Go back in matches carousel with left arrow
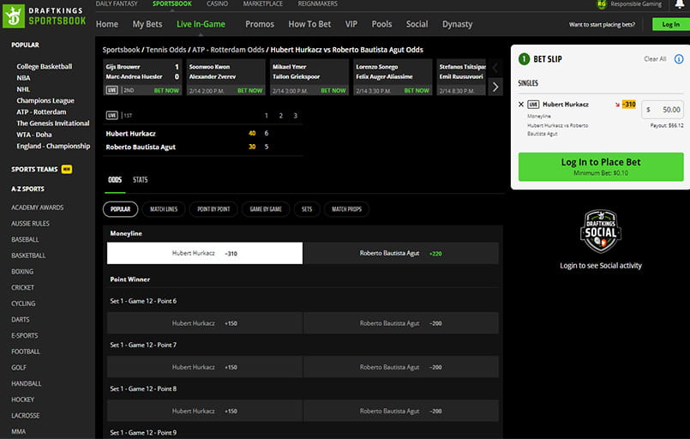Viewport: 690px width, 439px height. (495, 68)
